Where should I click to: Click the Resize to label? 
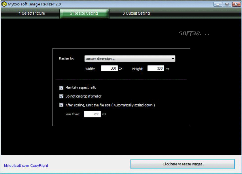pyautogui.click(x=67, y=58)
